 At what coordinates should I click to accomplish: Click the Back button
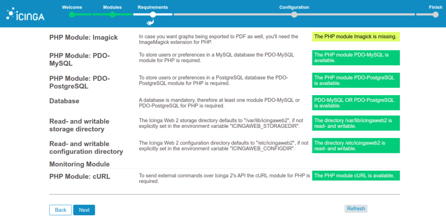tap(61, 210)
